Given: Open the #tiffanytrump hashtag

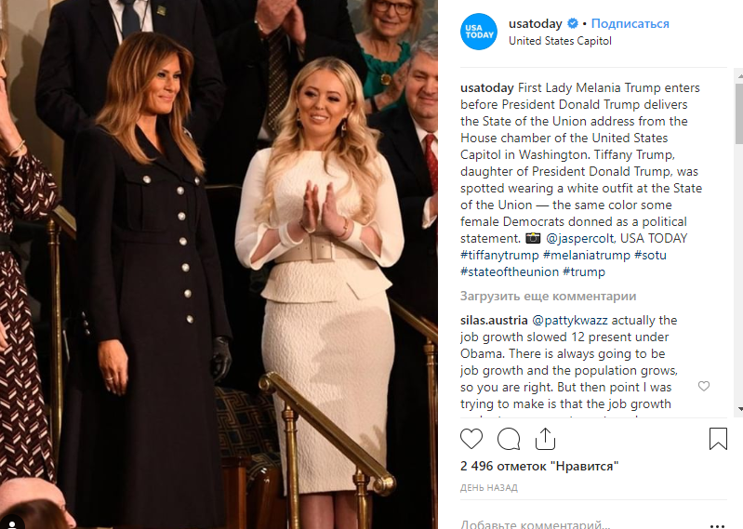Looking at the screenshot, I should coord(499,256).
